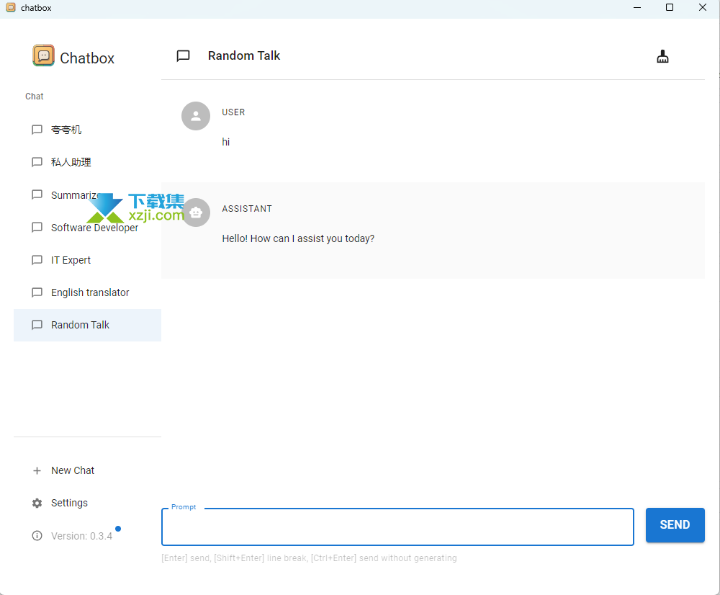Switch to English translator chat
This screenshot has height=595, width=720.
tap(87, 292)
